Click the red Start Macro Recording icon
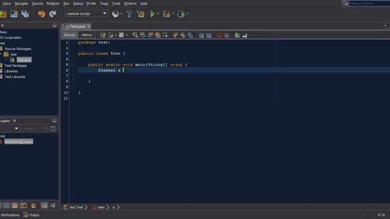The width and height of the screenshot is (390, 219). (x=219, y=35)
